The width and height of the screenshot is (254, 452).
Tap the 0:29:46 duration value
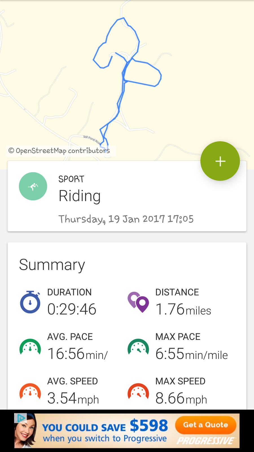click(72, 309)
